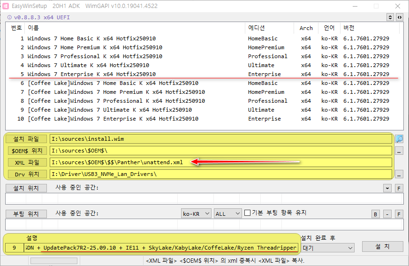Viewport: 409px width, 266px height.
Task: Click the unattend.xml path field
Action: tap(220, 162)
